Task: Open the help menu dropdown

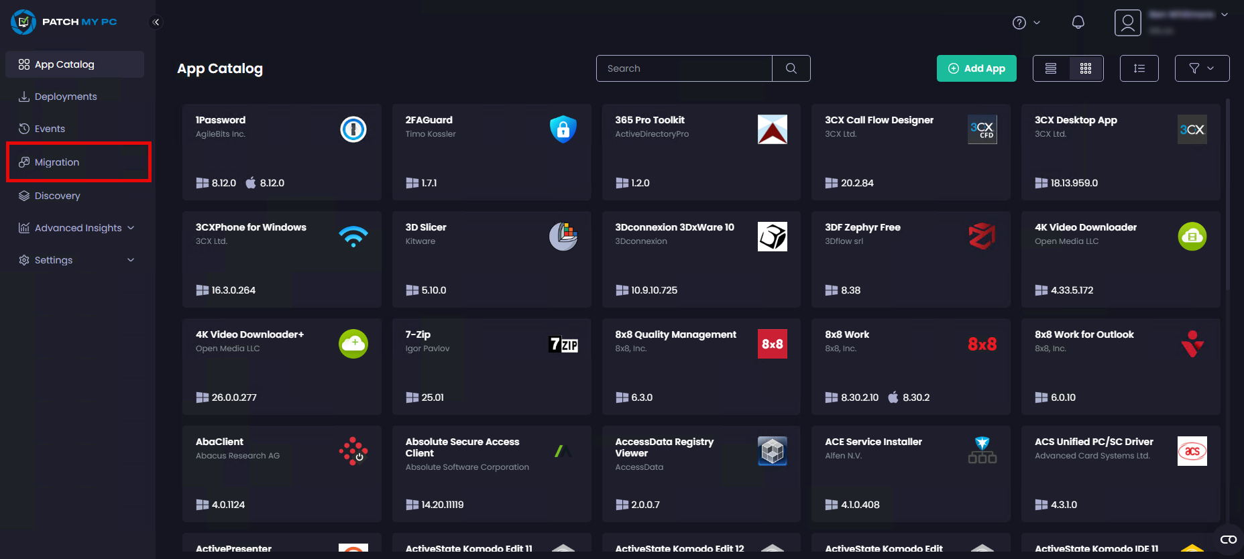Action: pyautogui.click(x=1026, y=23)
